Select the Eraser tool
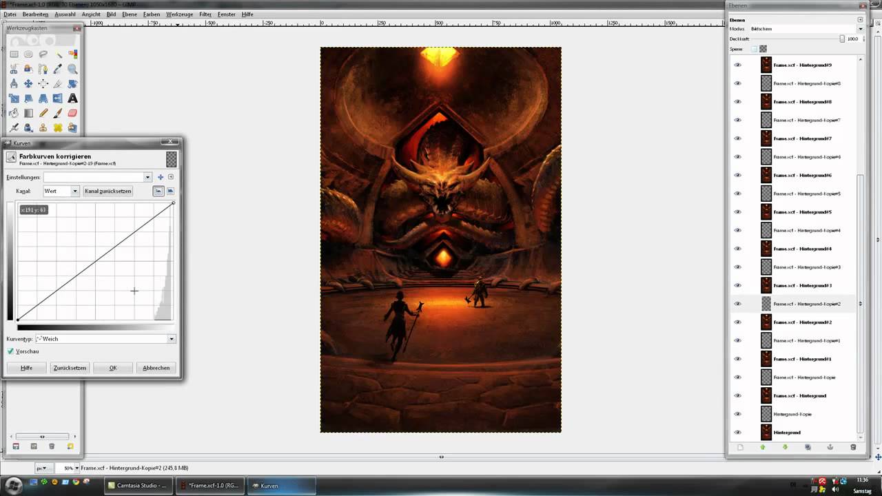The height and width of the screenshot is (496, 882). pyautogui.click(x=72, y=113)
